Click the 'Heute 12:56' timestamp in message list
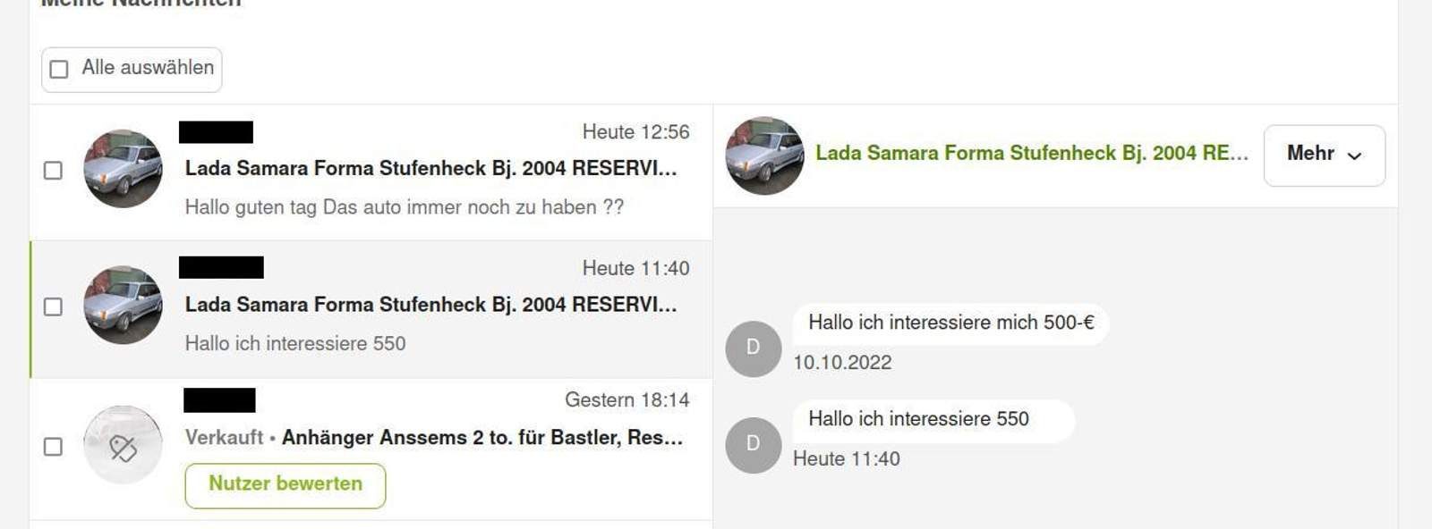1432x529 pixels. click(635, 132)
